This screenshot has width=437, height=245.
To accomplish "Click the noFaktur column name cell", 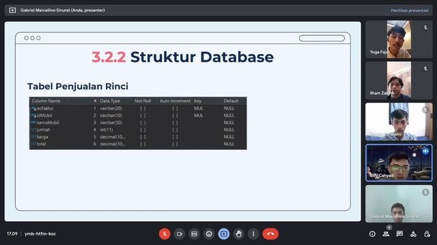I will coord(44,108).
